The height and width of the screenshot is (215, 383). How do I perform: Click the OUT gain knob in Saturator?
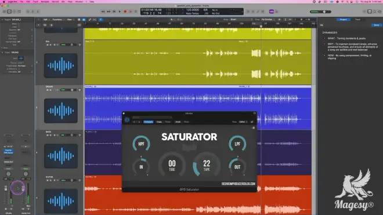coord(237,167)
